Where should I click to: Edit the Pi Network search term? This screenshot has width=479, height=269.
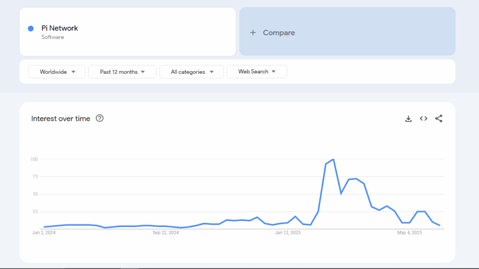(128, 32)
